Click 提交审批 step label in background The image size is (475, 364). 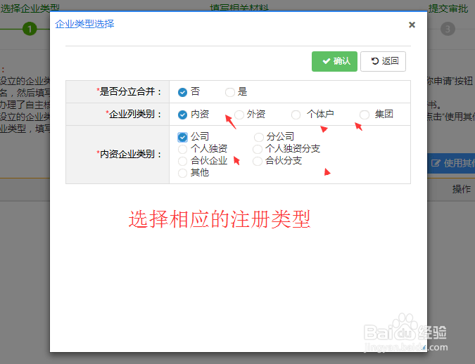click(448, 8)
